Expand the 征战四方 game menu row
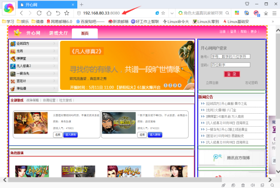 (34, 44)
